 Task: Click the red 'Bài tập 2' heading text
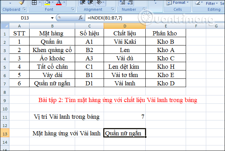point(118,100)
